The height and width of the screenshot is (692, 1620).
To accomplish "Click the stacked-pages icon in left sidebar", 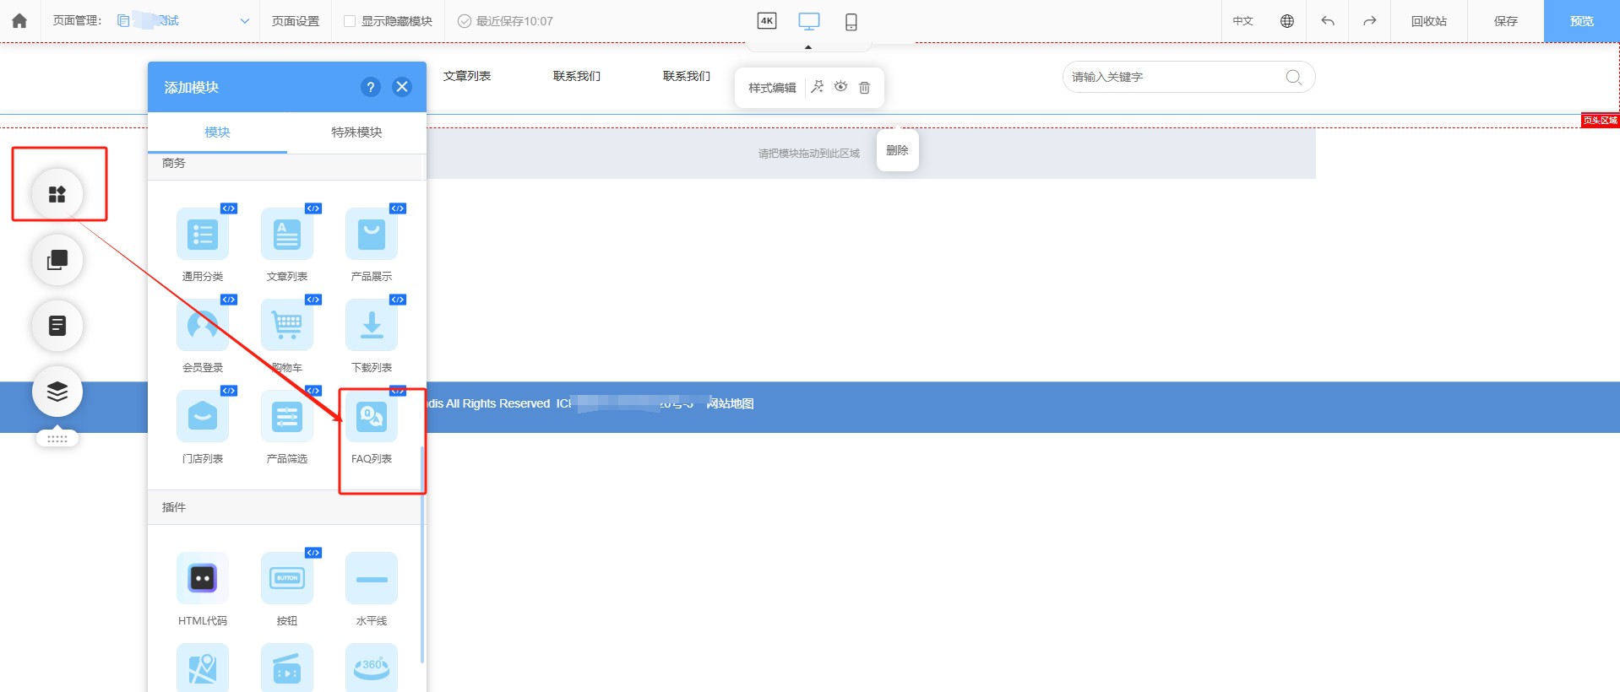I will click(x=57, y=260).
